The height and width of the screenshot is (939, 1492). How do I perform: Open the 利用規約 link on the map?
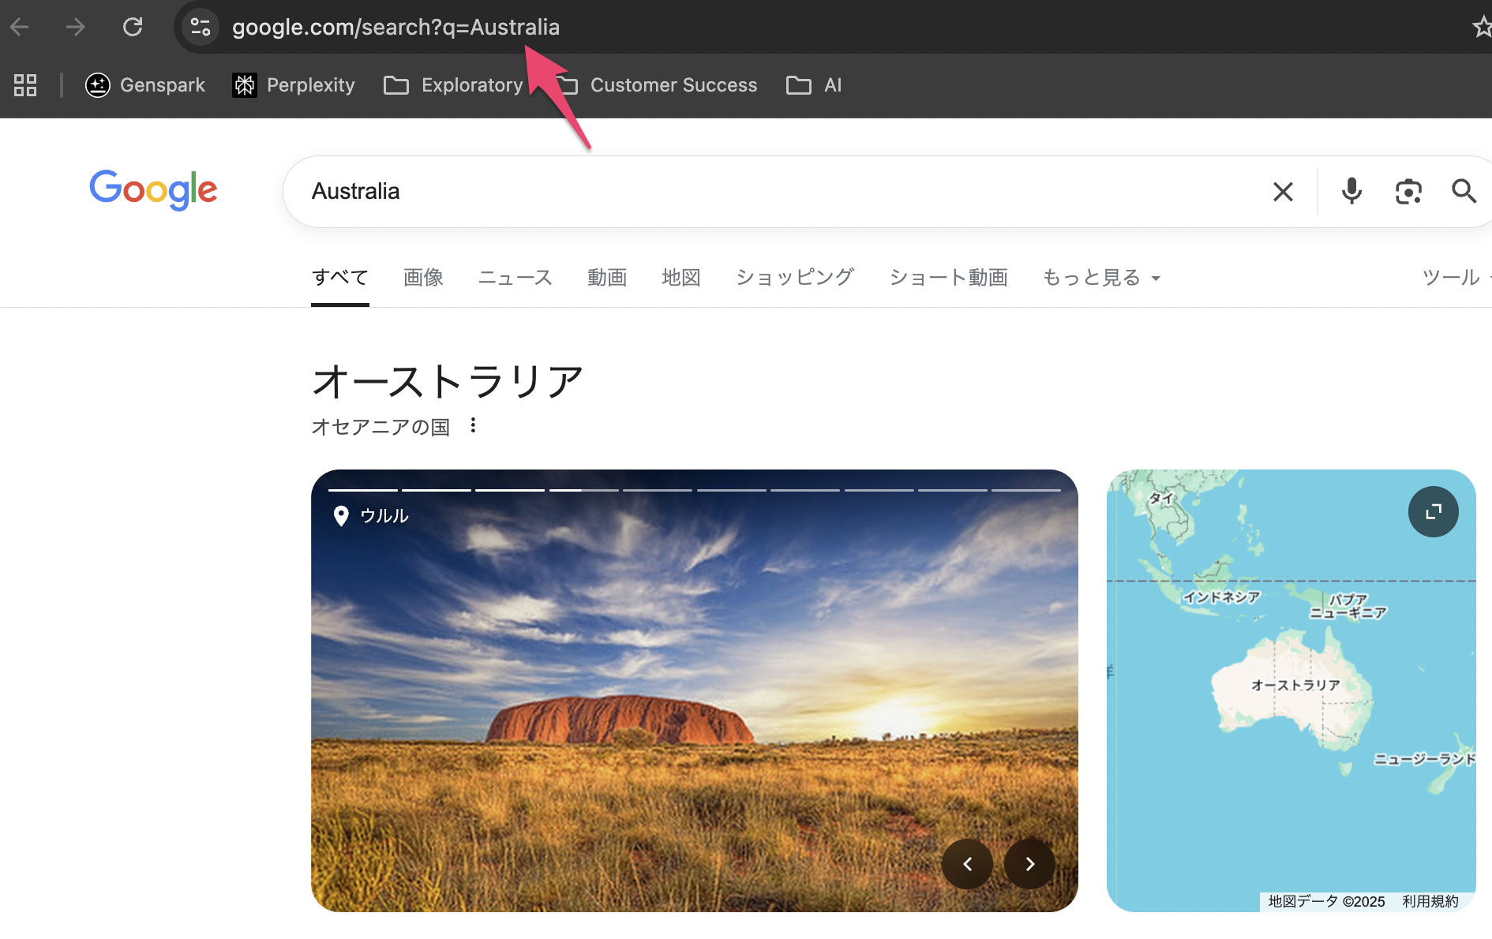1430,902
